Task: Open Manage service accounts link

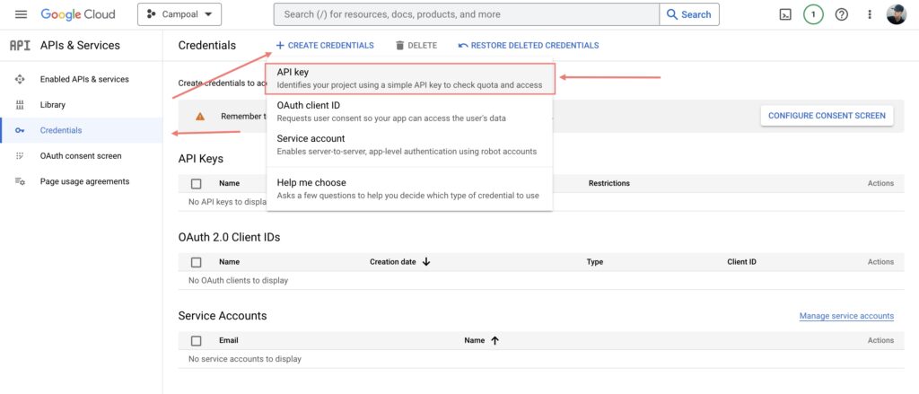Action: tap(846, 316)
